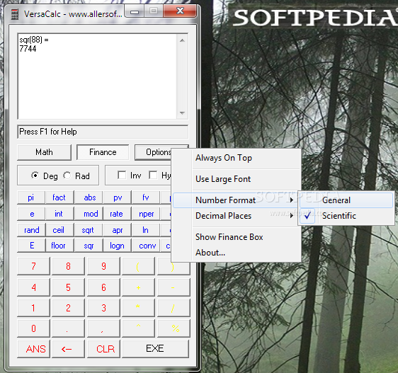Toggle Always On Top option
The image size is (398, 373).
237,158
